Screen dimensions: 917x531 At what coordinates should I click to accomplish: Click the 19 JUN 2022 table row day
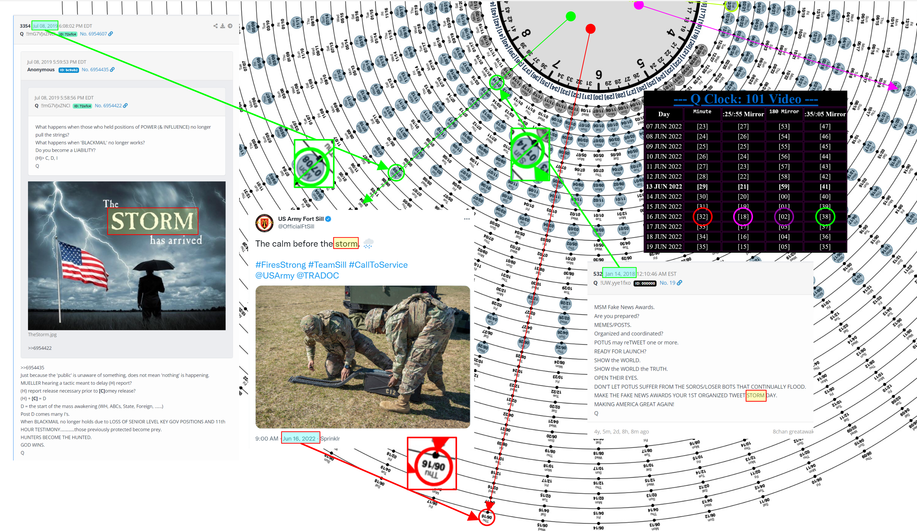(x=664, y=247)
